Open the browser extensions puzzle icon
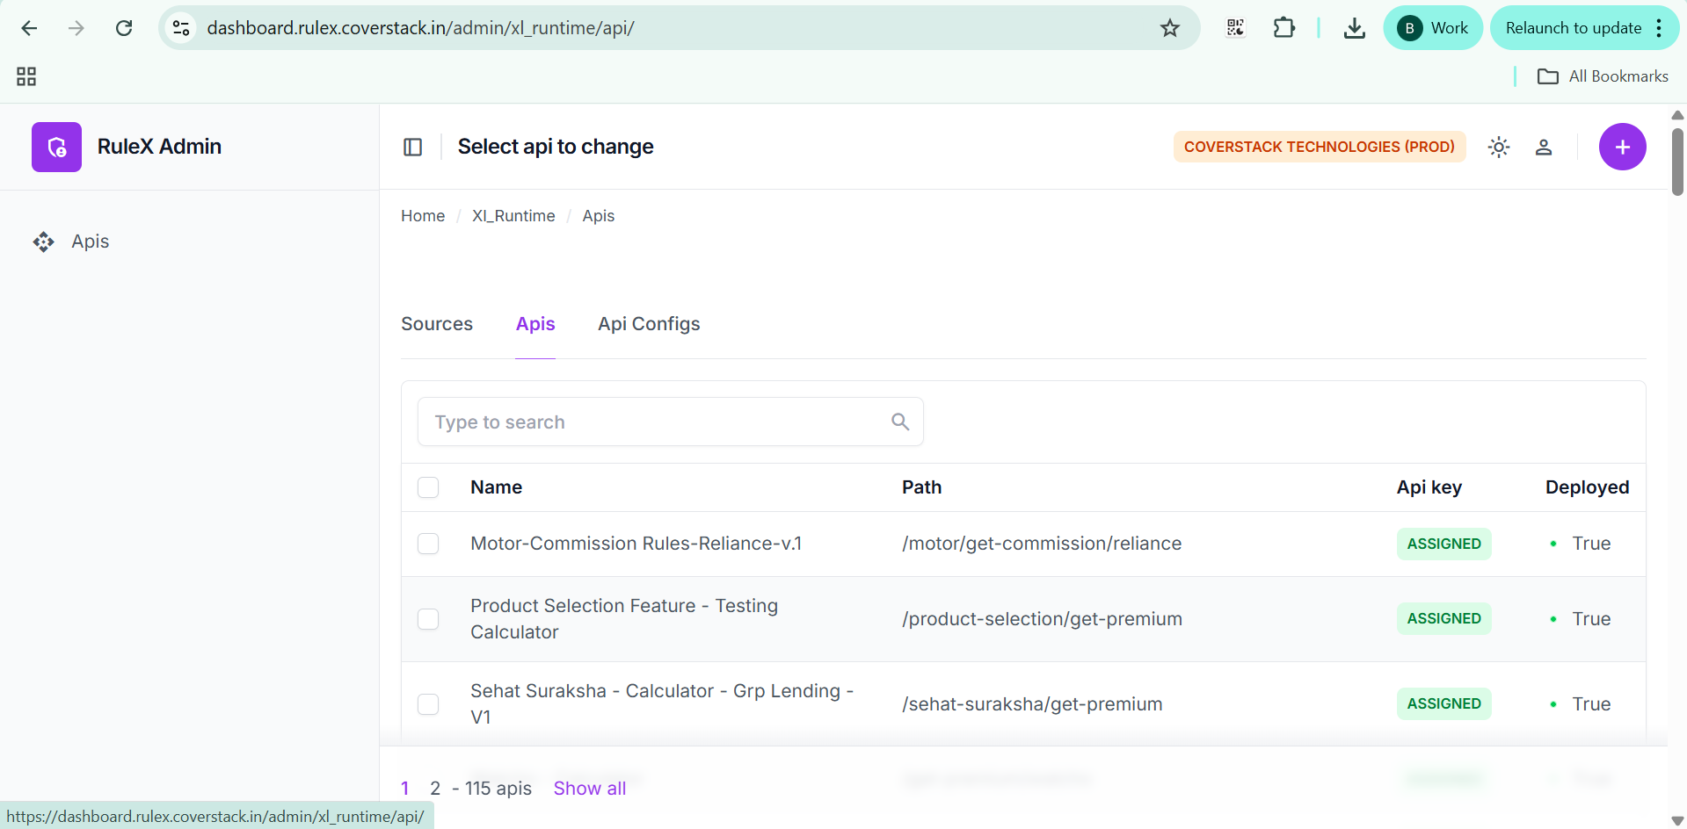This screenshot has height=829, width=1687. 1283,28
